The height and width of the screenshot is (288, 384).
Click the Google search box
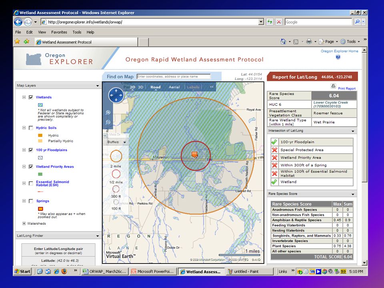pyautogui.click(x=318, y=22)
